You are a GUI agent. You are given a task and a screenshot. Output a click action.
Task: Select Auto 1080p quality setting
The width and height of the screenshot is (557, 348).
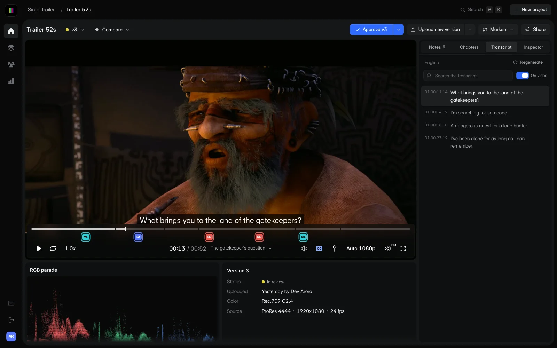click(x=361, y=248)
